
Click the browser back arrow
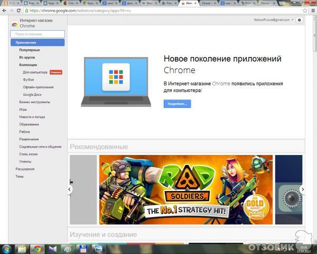click(x=4, y=10)
